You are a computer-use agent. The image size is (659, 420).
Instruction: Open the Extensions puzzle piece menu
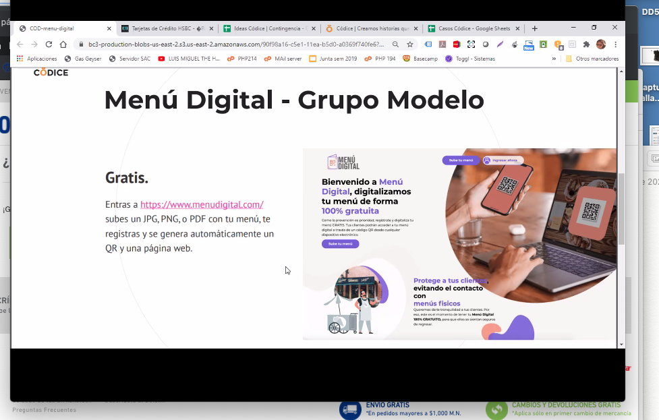pyautogui.click(x=586, y=44)
